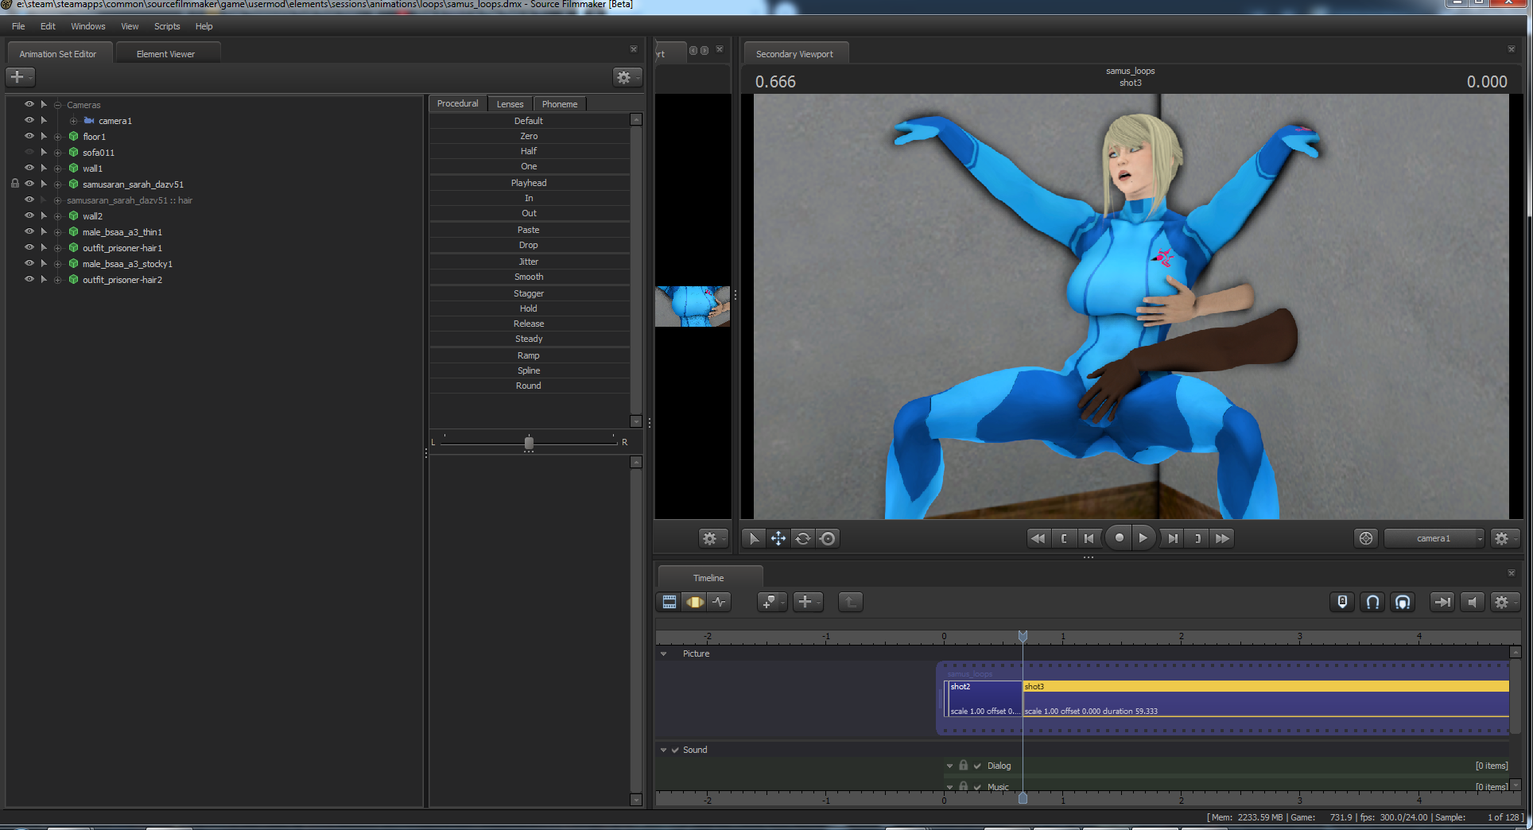
Task: Click the left-right balance slider handle
Action: pyautogui.click(x=529, y=443)
